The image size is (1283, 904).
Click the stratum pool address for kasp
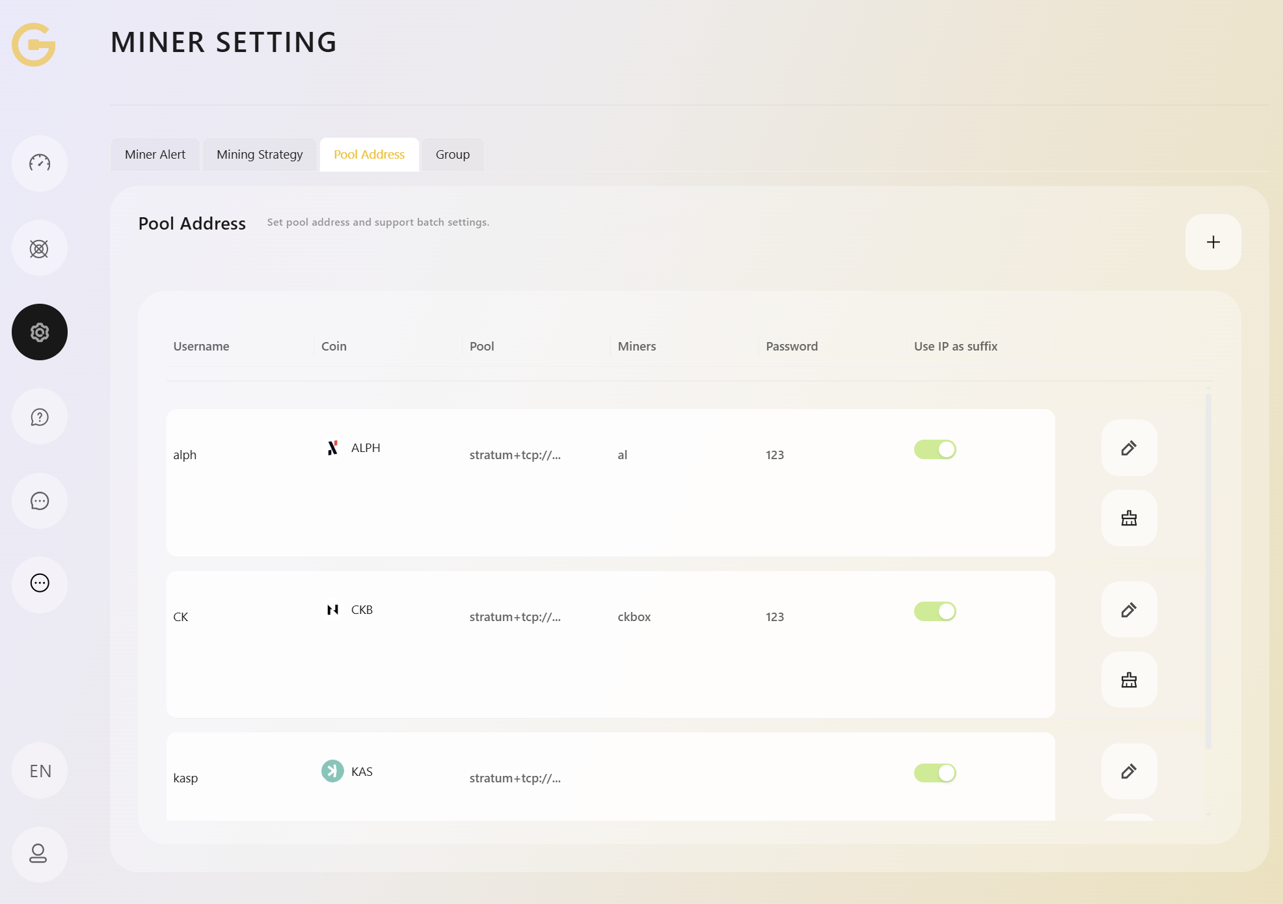pos(515,778)
